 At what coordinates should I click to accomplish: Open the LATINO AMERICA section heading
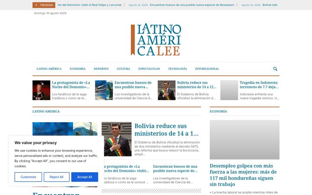tap(46, 111)
